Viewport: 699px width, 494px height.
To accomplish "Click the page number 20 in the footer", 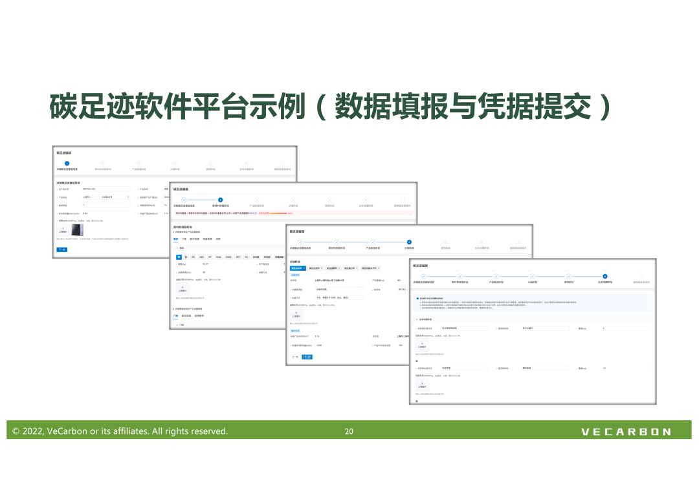I will pyautogui.click(x=349, y=431).
